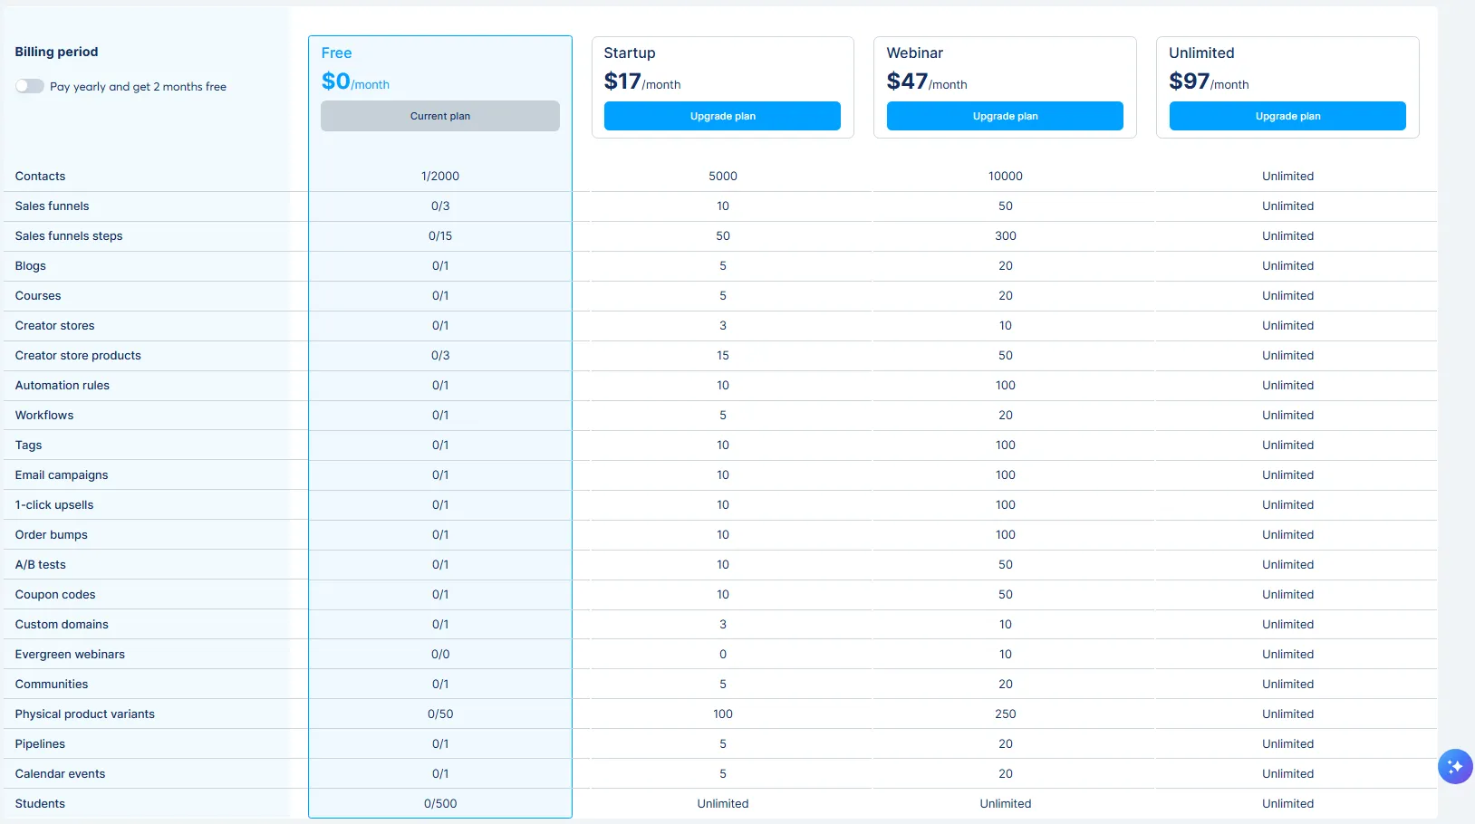
Task: Click the Evergreen webinars row label
Action: point(70,655)
